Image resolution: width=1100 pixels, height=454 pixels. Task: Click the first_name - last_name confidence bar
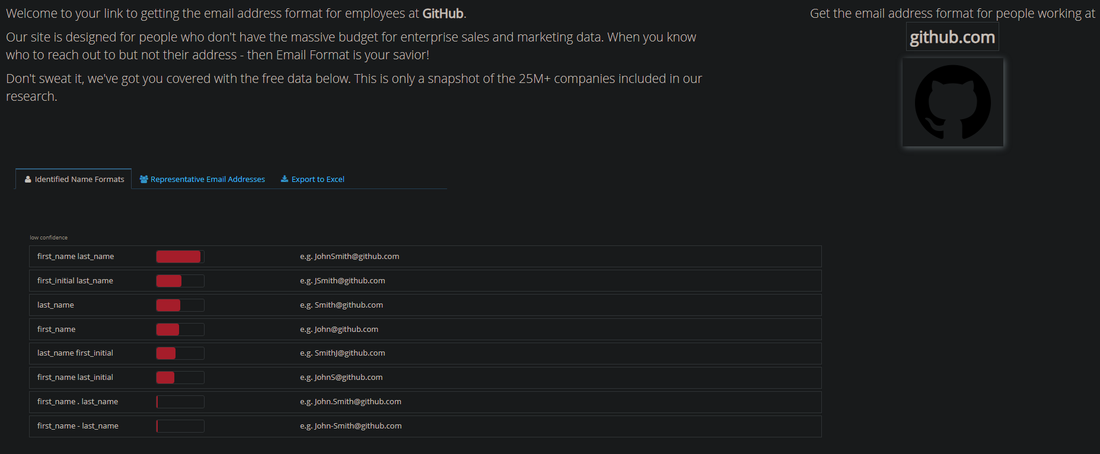tap(180, 426)
